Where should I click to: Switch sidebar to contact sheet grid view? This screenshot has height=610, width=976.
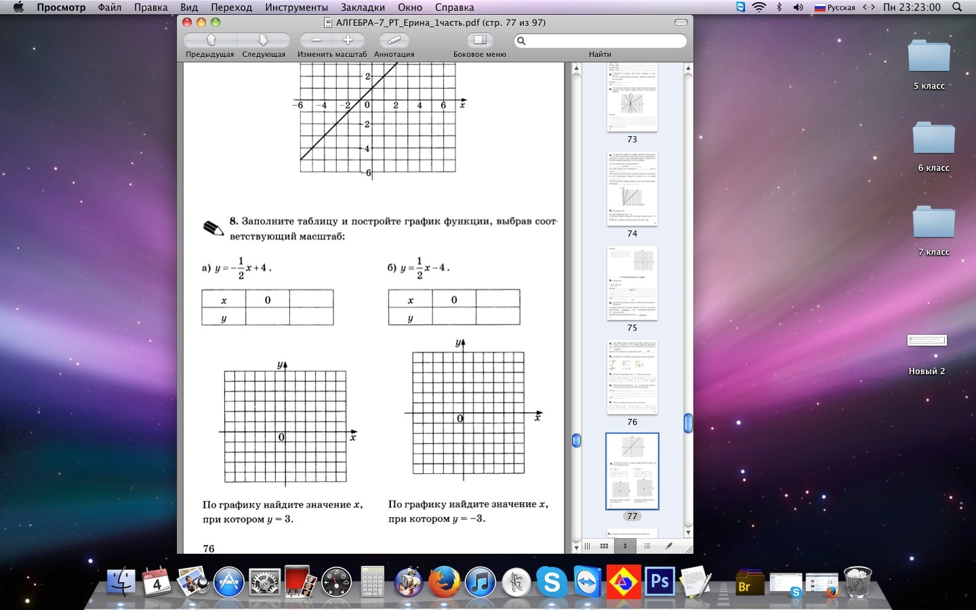pos(604,546)
